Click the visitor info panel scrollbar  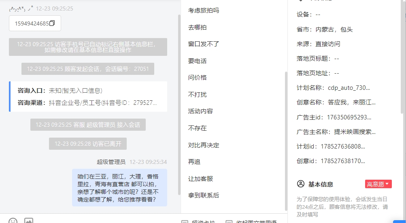click(x=402, y=57)
